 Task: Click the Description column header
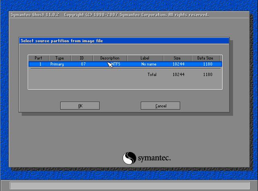click(x=110, y=58)
